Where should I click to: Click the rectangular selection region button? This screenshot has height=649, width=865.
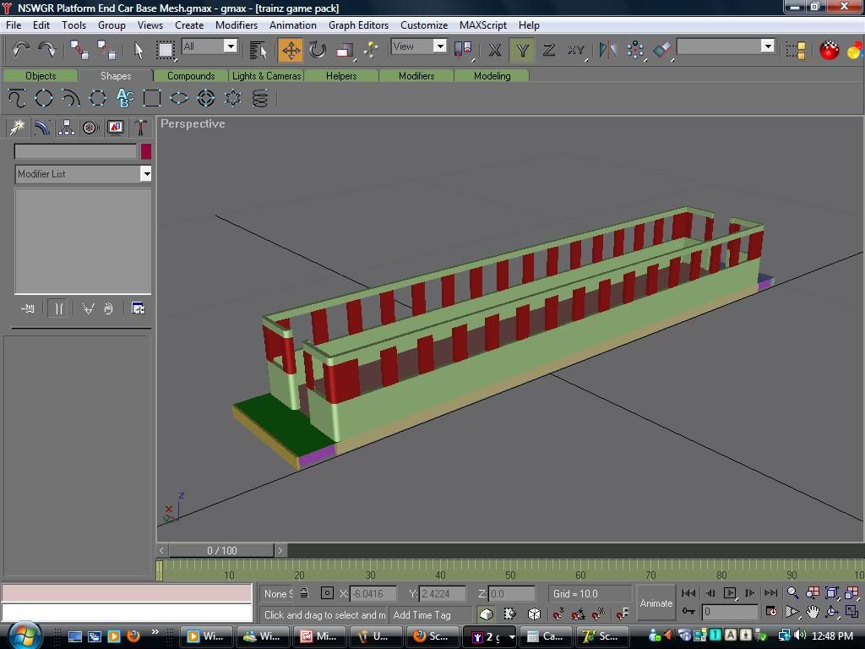point(165,50)
